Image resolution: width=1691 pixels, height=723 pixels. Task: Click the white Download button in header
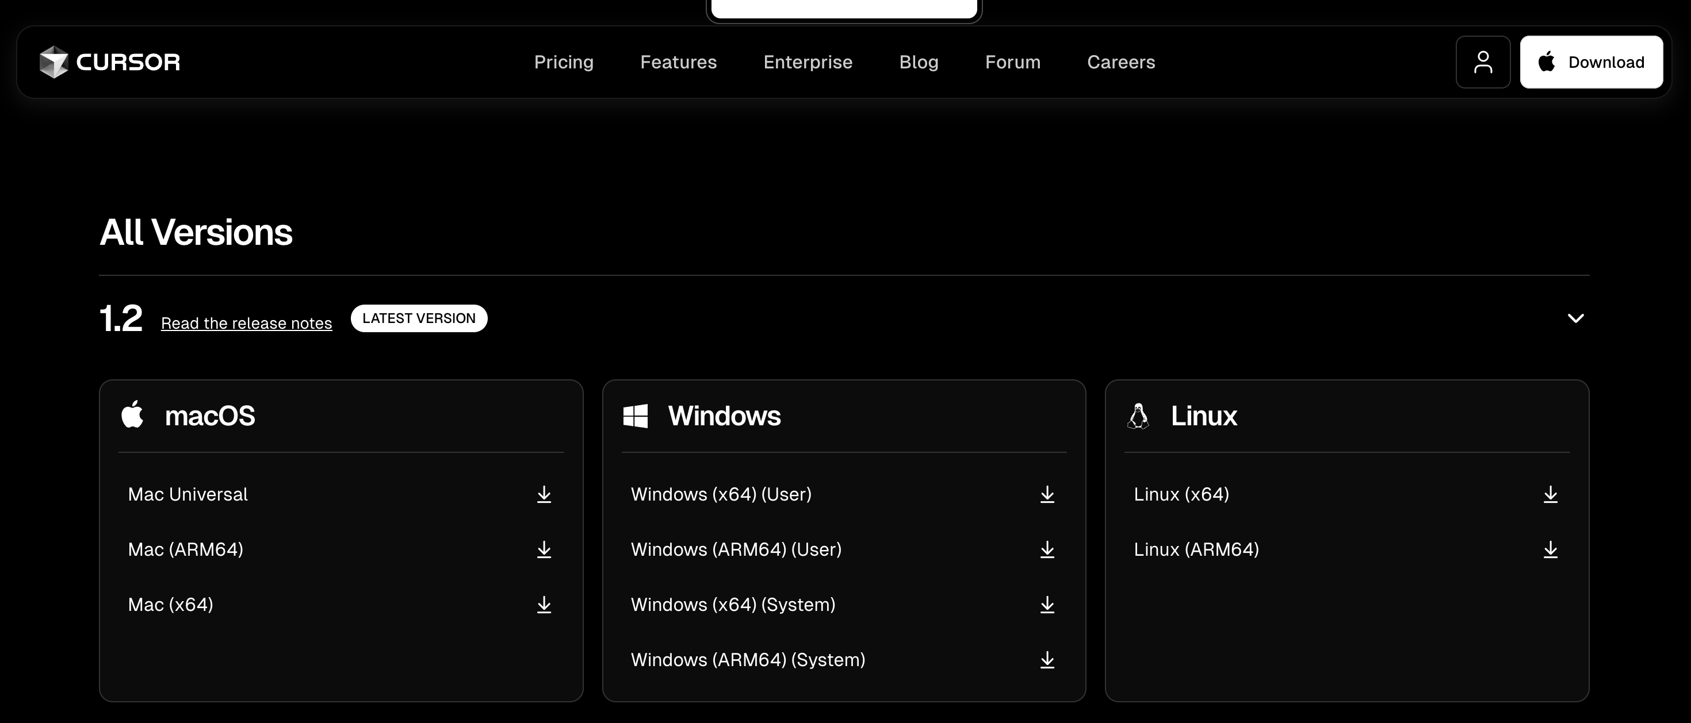tap(1591, 62)
